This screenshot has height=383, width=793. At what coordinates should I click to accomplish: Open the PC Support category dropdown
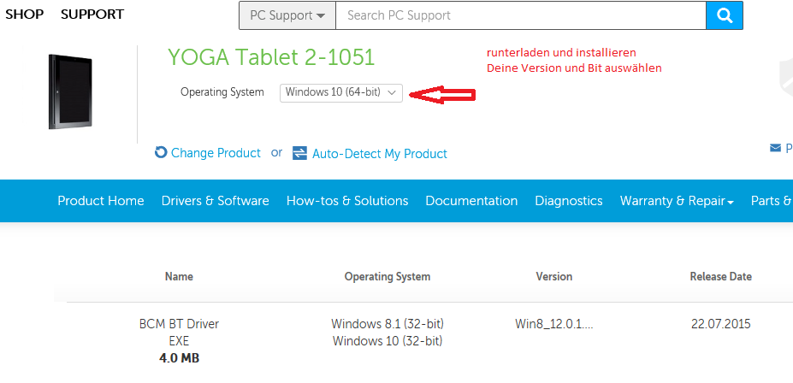[287, 15]
